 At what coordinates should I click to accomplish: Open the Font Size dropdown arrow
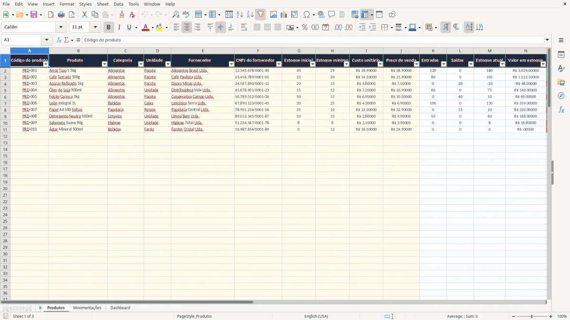coord(95,27)
